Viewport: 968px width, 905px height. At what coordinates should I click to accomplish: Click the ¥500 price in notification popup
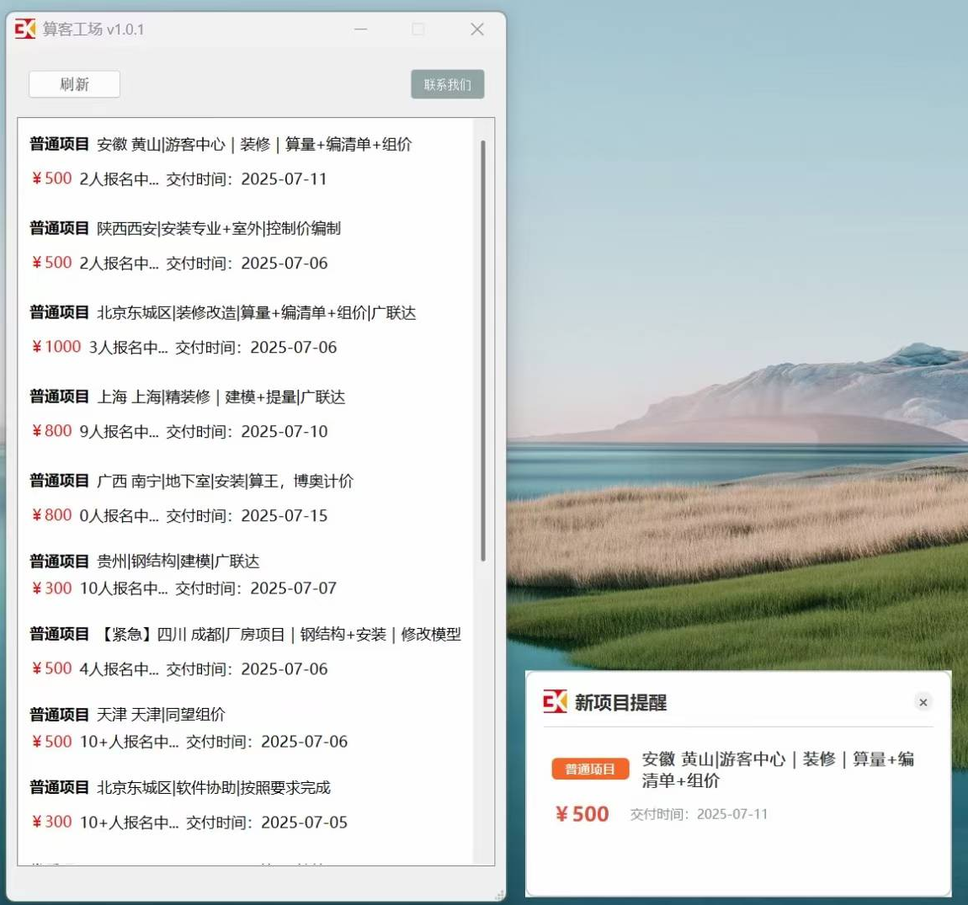click(x=582, y=814)
